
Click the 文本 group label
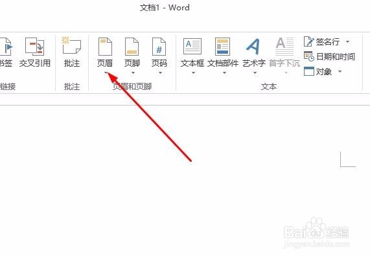point(269,87)
